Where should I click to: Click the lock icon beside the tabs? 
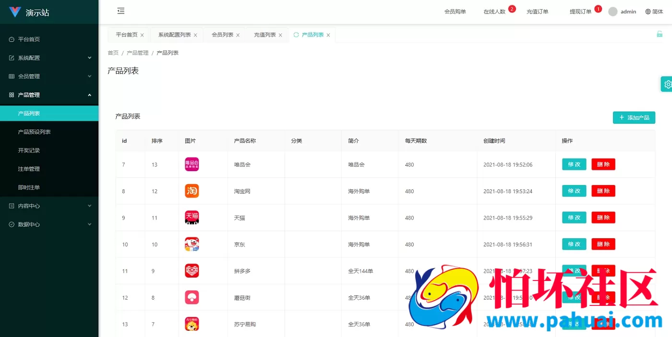[660, 34]
